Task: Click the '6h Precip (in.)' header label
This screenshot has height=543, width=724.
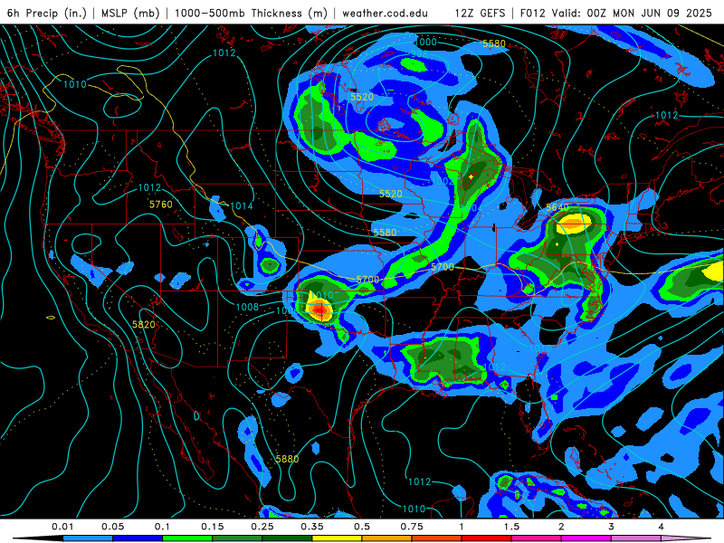Action: point(47,13)
